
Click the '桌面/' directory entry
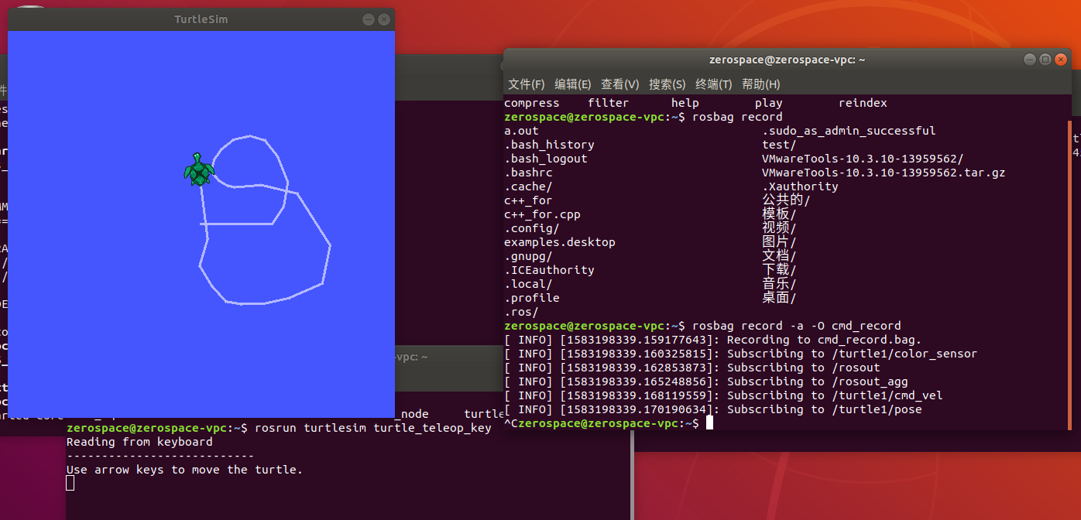pos(779,298)
